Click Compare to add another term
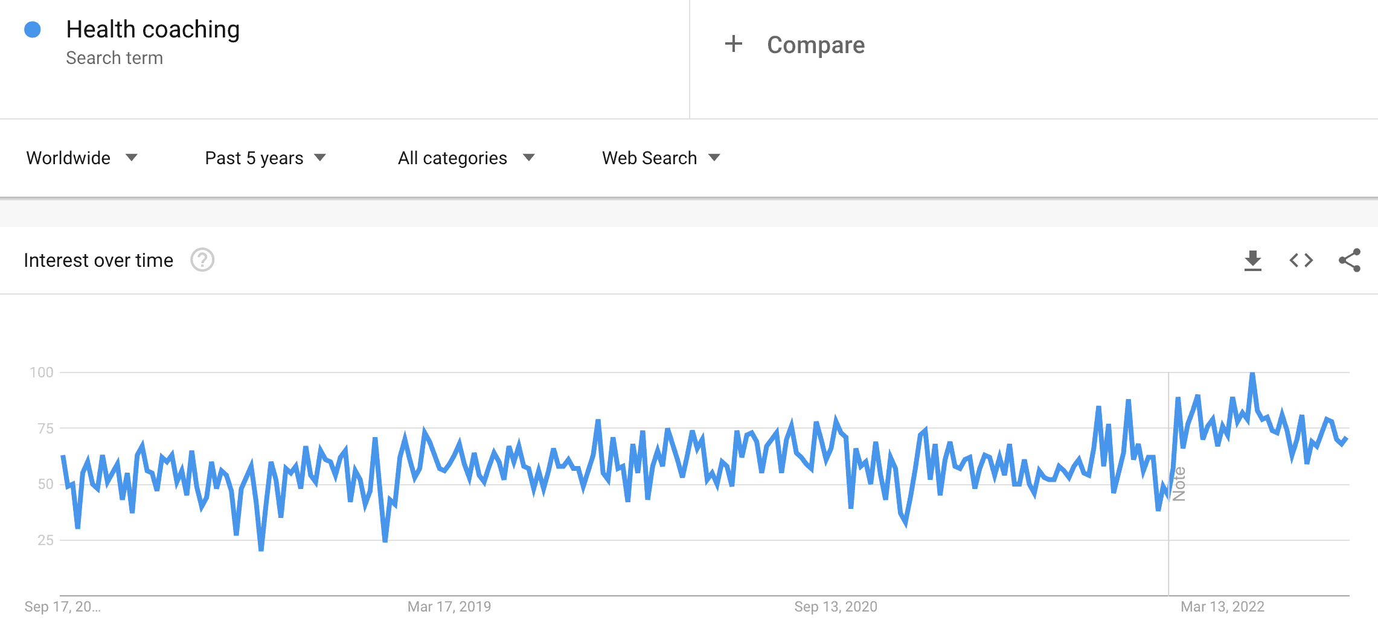This screenshot has height=623, width=1378. (815, 44)
